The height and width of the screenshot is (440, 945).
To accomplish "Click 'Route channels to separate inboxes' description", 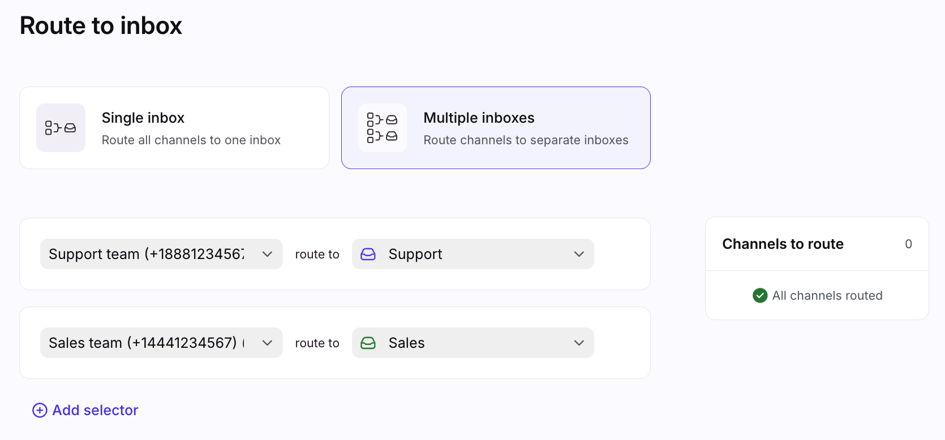I will (526, 140).
